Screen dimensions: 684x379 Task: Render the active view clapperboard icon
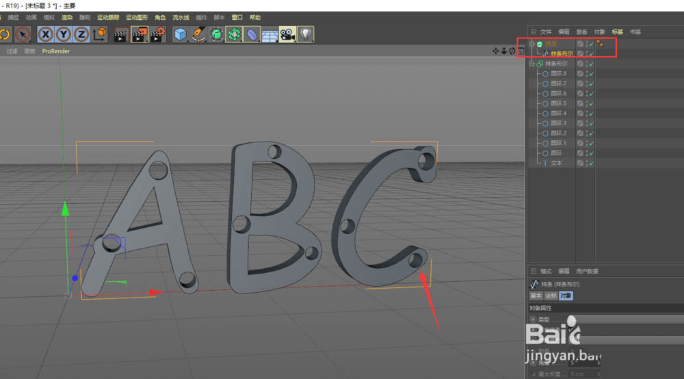click(121, 34)
